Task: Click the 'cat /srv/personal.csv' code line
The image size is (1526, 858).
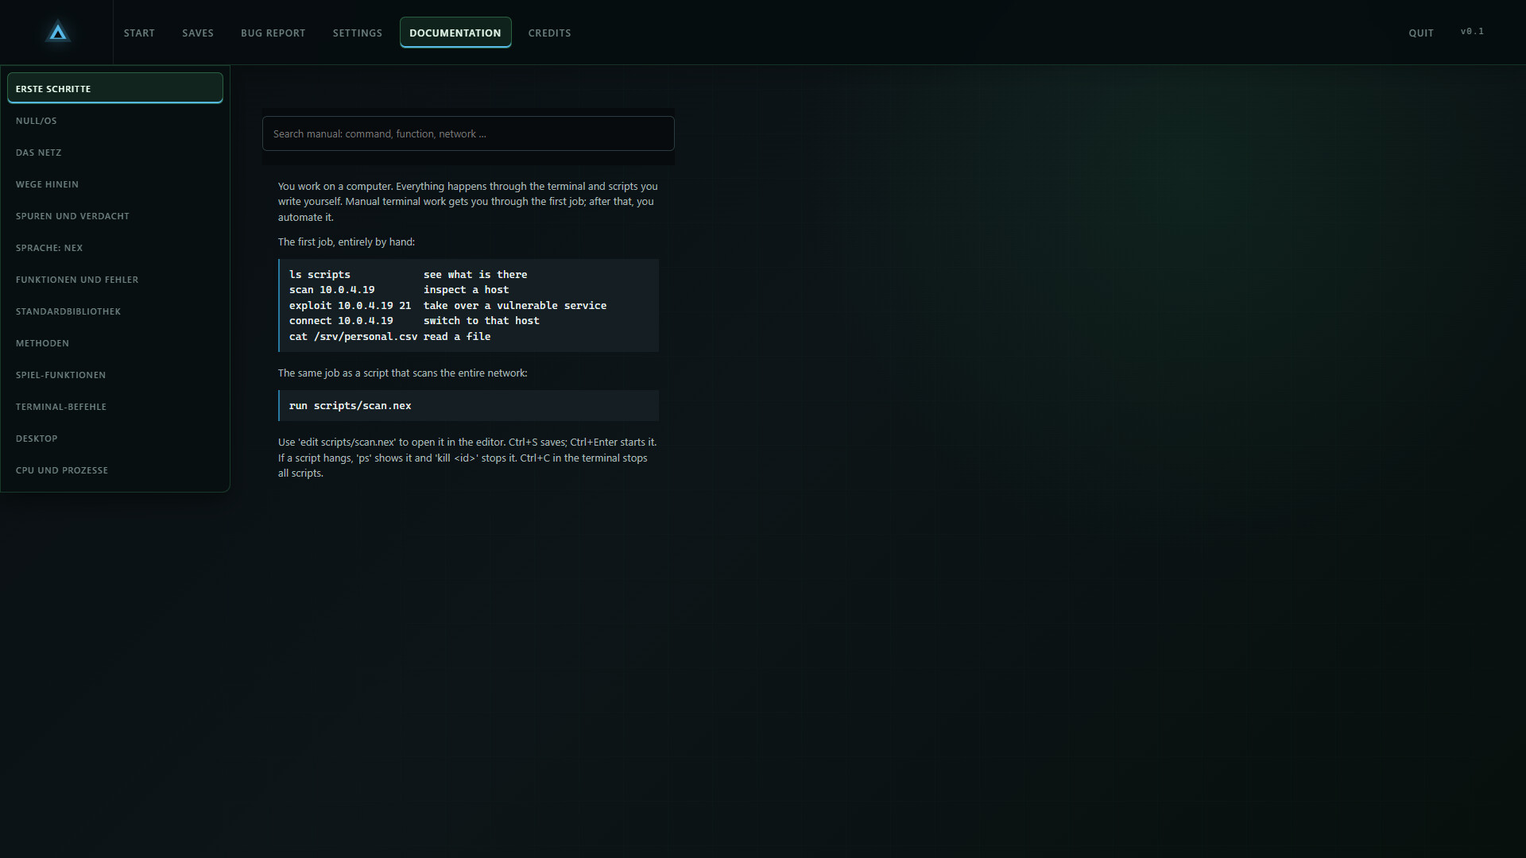Action: [x=390, y=337]
